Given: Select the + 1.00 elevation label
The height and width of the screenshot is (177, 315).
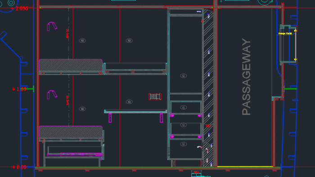Looking at the screenshot, I should pos(19,89).
